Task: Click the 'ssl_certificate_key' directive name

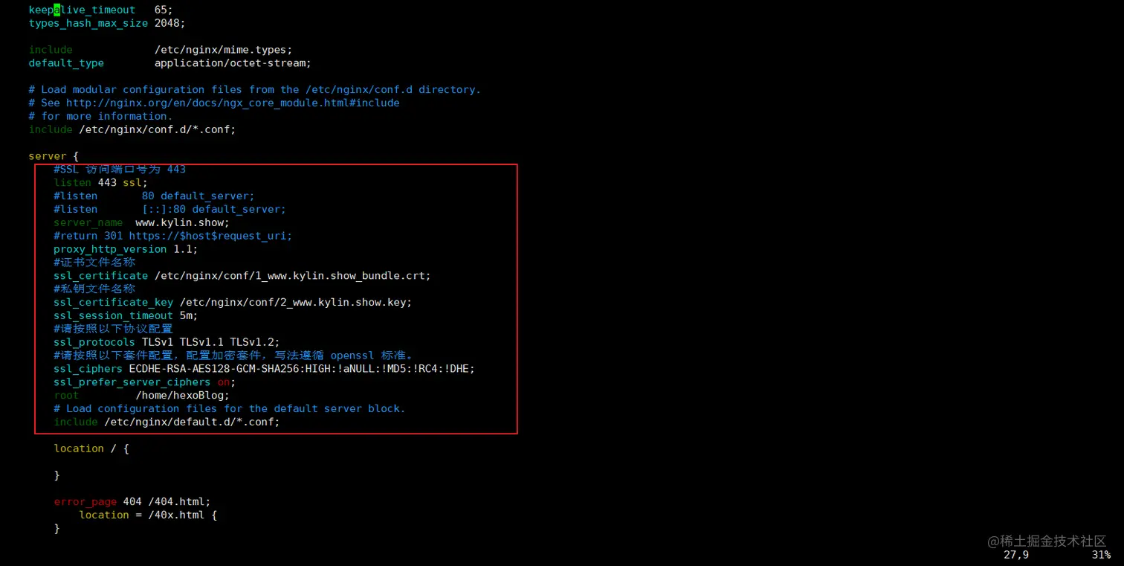Action: [113, 302]
